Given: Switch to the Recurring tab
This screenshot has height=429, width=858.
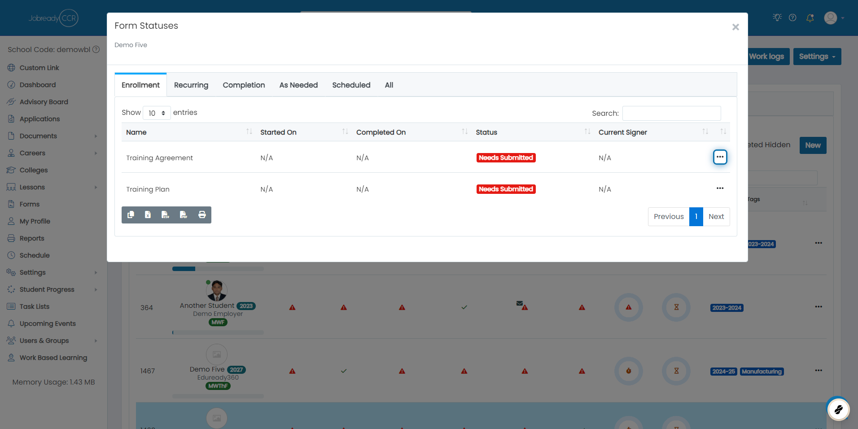Looking at the screenshot, I should pos(191,85).
